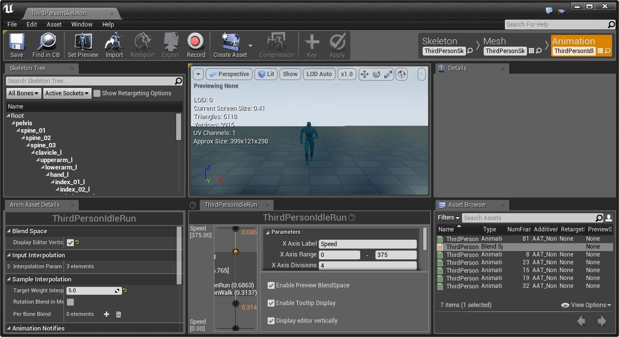Open the Create Asset dropdown arrow

click(x=250, y=46)
